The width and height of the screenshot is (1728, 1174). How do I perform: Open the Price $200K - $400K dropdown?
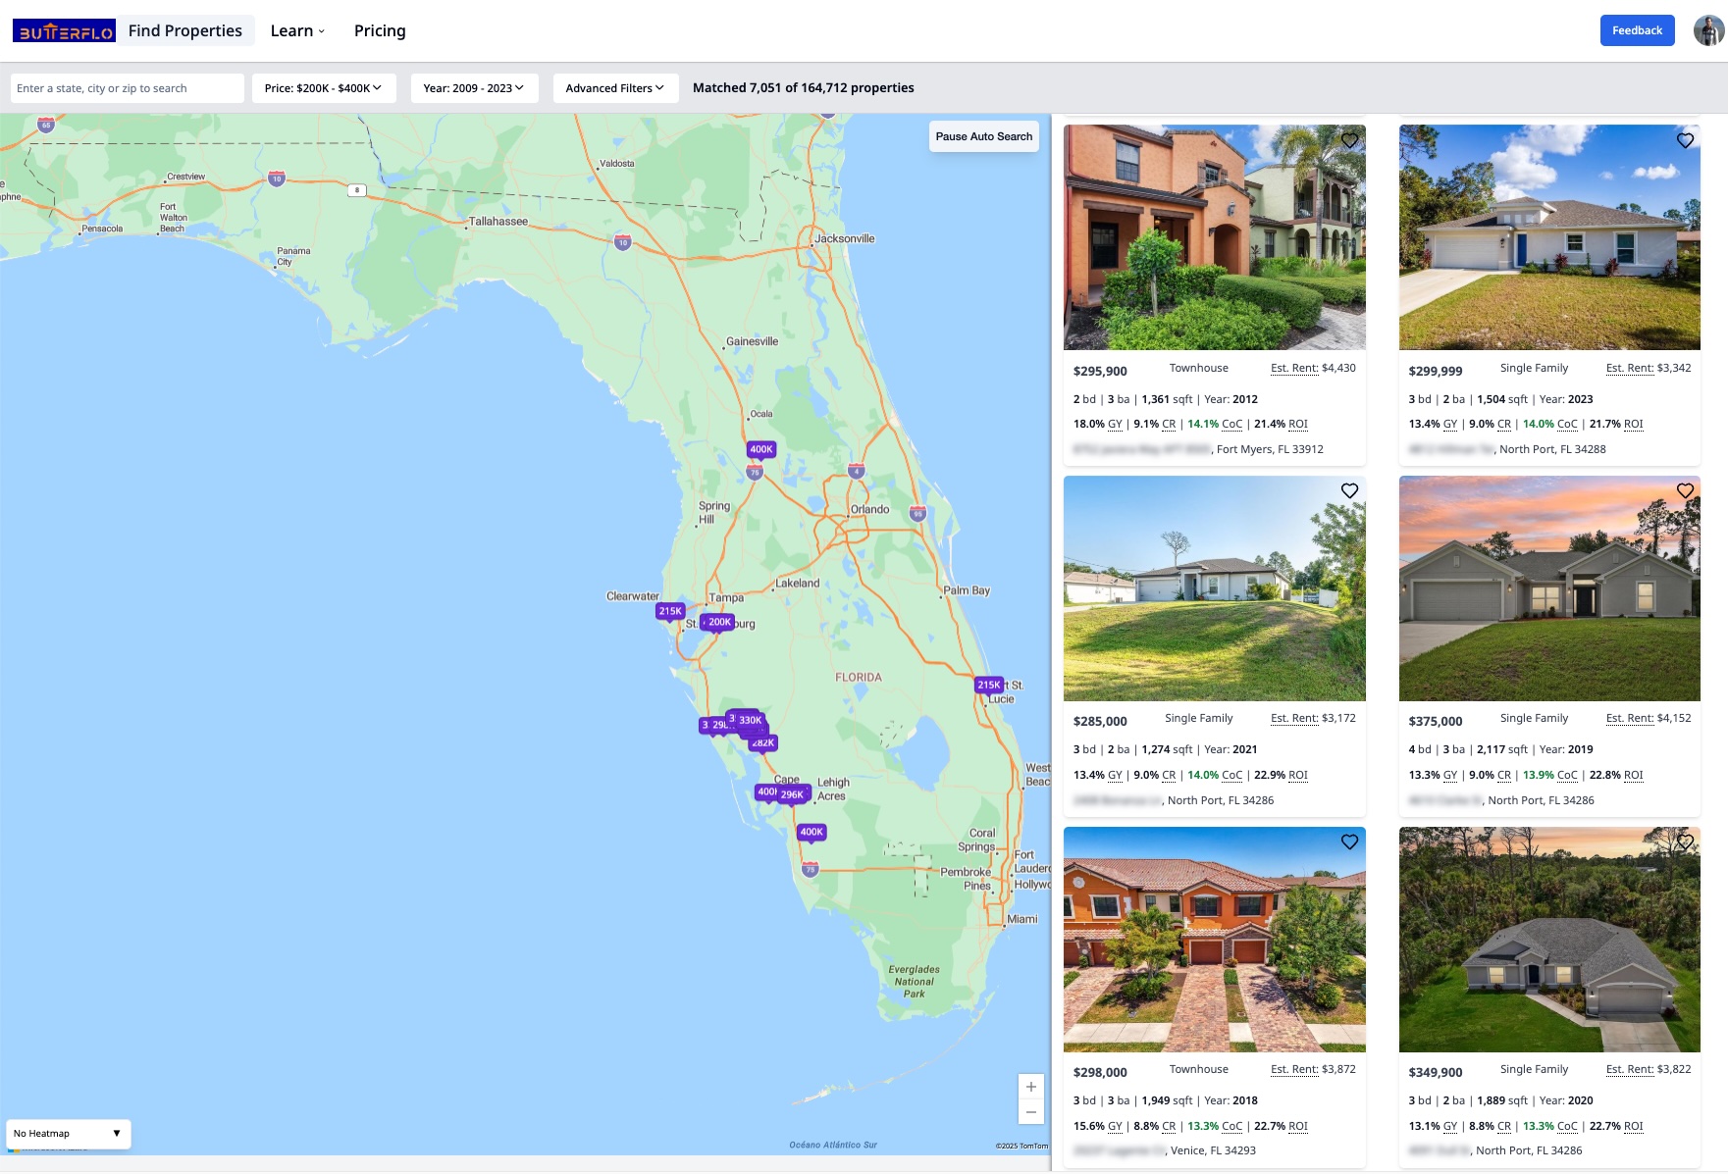pos(322,87)
